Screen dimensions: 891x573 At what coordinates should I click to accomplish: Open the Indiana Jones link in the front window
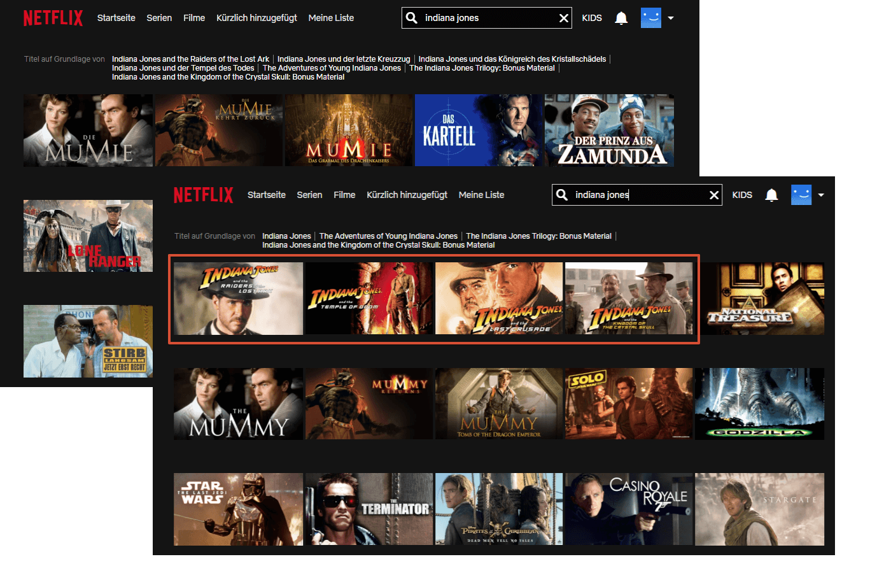(x=286, y=236)
